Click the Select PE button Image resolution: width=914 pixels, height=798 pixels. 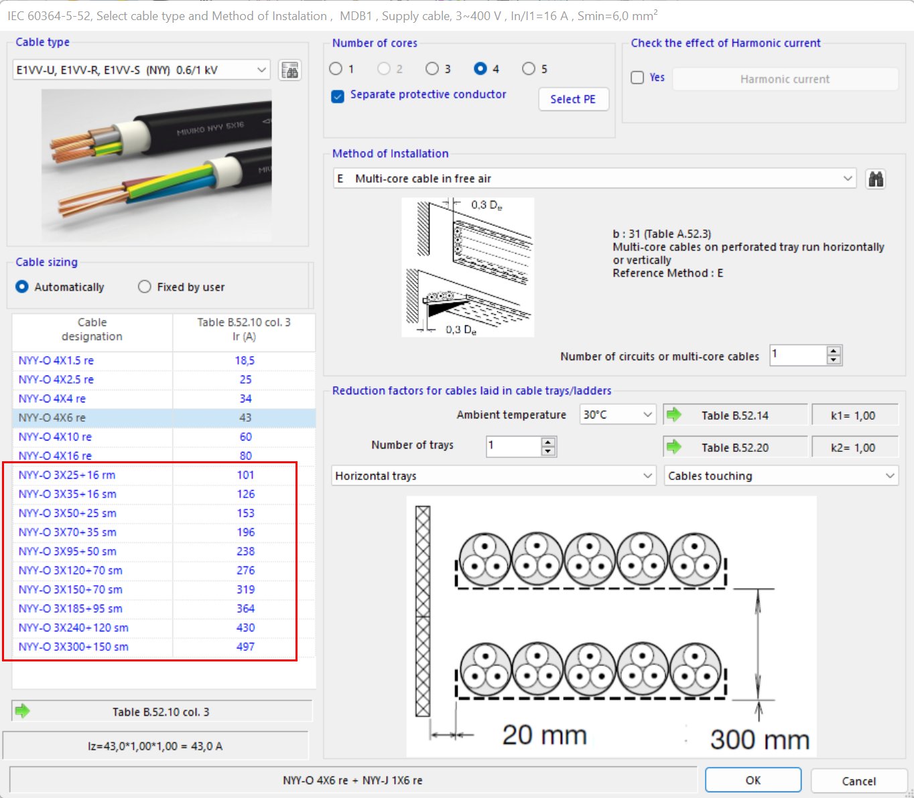point(573,99)
